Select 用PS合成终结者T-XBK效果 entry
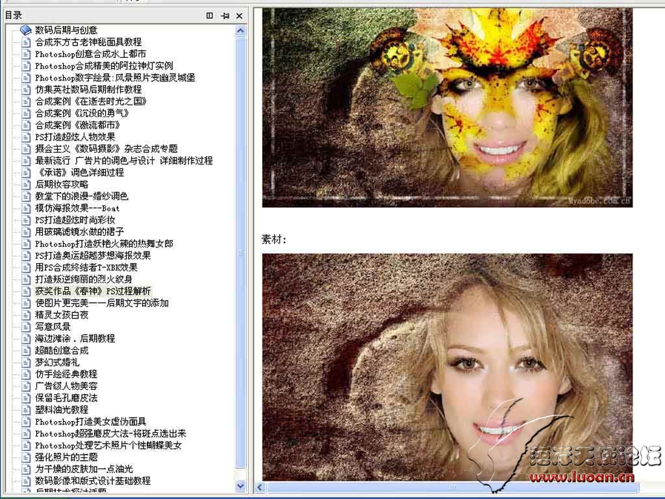Viewport: 665px width, 499px height. tap(86, 267)
